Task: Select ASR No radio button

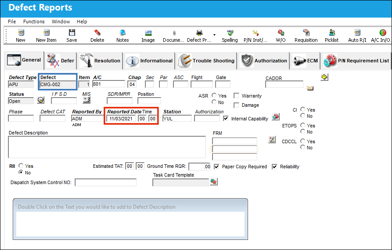Action: [x=214, y=102]
